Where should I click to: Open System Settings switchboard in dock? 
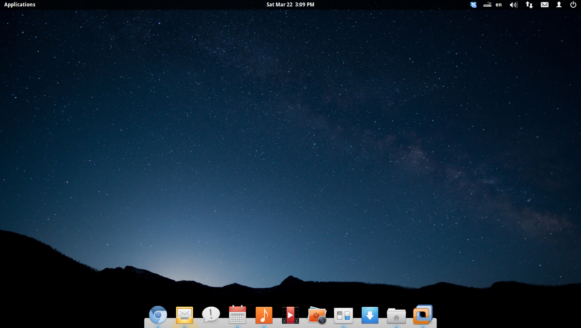[x=343, y=315]
